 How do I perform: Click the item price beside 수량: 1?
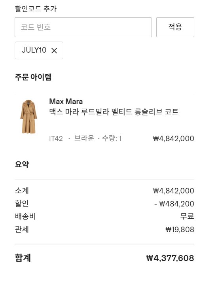tap(174, 138)
